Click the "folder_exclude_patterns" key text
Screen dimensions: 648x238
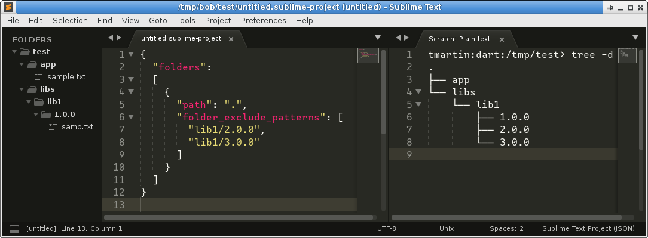pos(251,117)
